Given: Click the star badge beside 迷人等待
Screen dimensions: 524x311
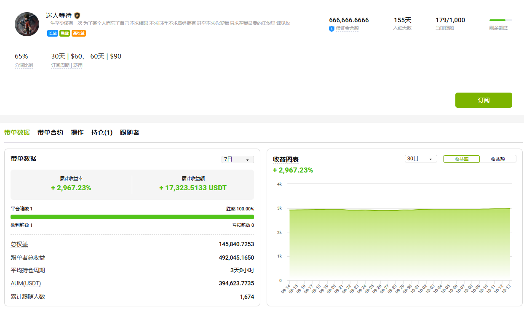Looking at the screenshot, I should pos(77,15).
